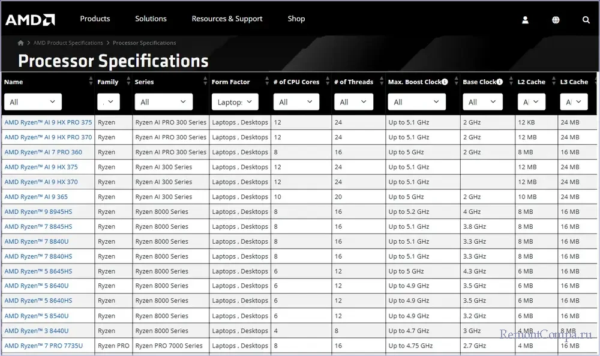Click info icon beside Max. Boost Clock
The width and height of the screenshot is (600, 356).
(445, 82)
